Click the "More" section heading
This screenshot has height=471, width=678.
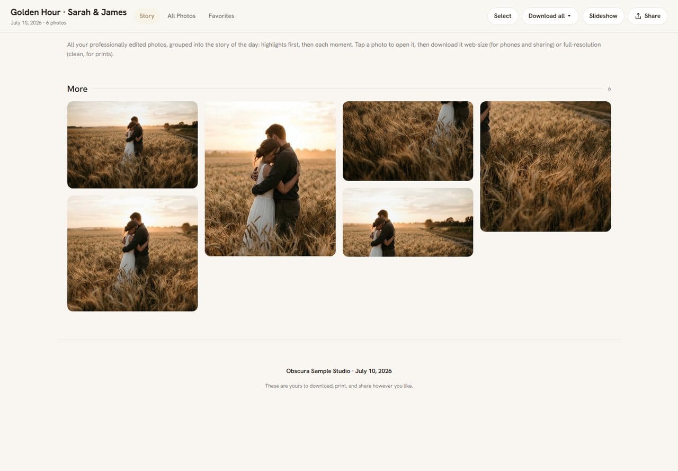point(77,89)
